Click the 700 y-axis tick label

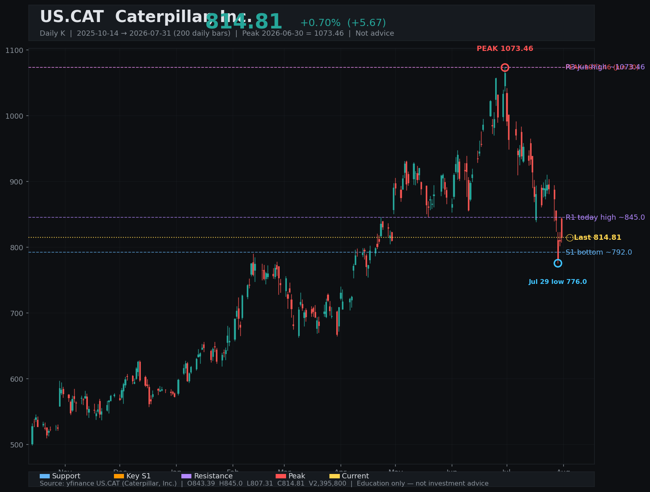tap(17, 313)
